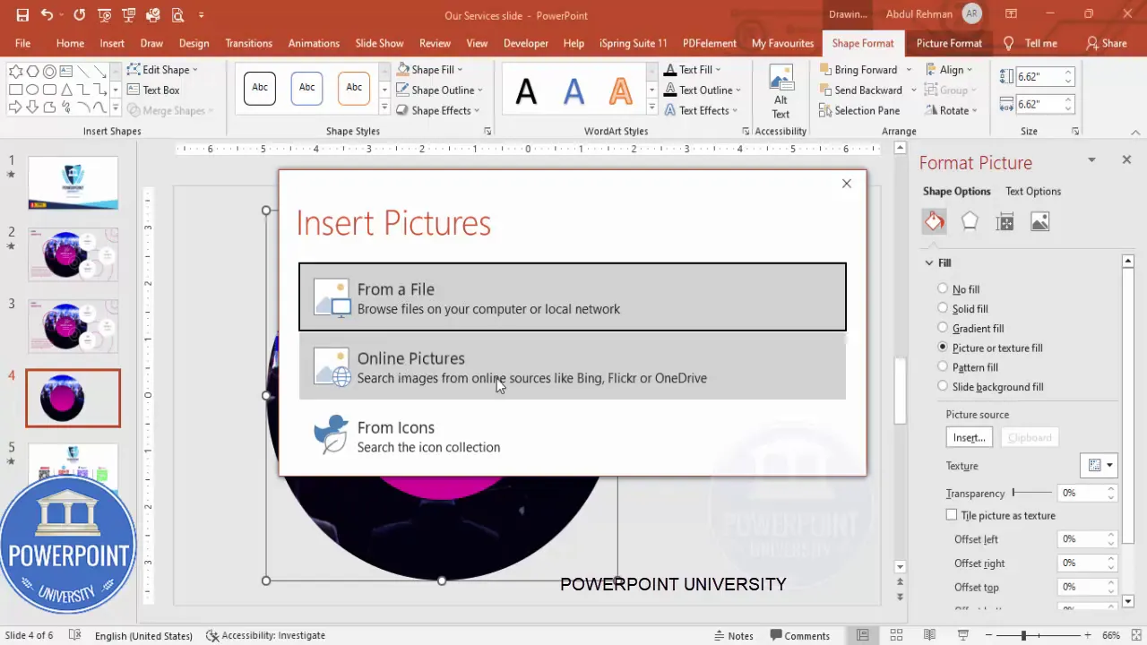The height and width of the screenshot is (645, 1147).
Task: Click the Insert... picture source button
Action: tap(969, 437)
